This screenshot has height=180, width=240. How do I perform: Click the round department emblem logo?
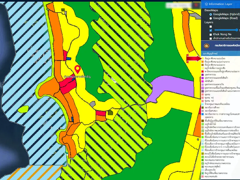click(206, 46)
